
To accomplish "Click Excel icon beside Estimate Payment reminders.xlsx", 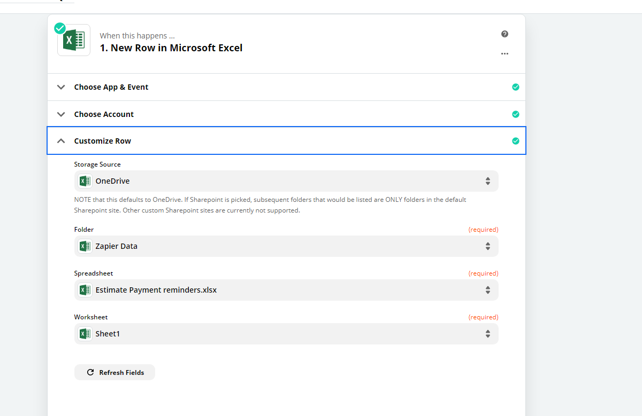I will pyautogui.click(x=84, y=290).
